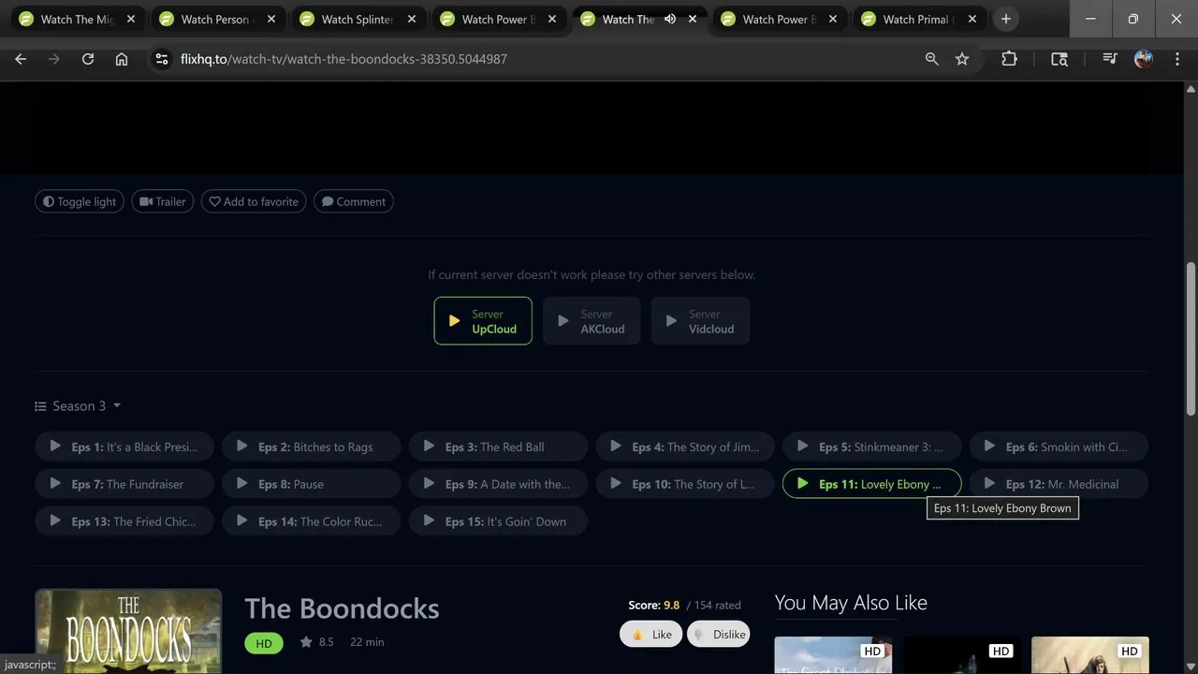View site information icon in address bar
Image resolution: width=1198 pixels, height=674 pixels.
click(x=162, y=59)
